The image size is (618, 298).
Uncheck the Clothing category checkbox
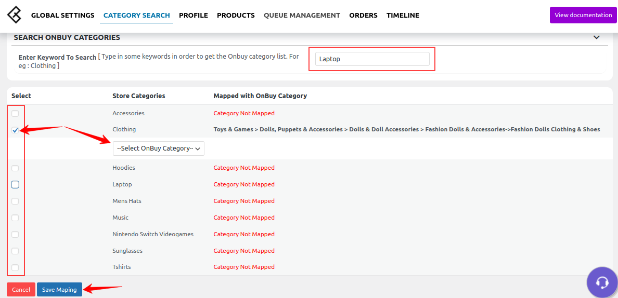tap(15, 130)
